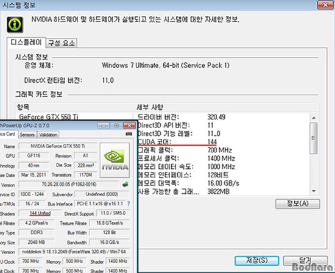
Task: Click 그래픽 클럭 value 700 MHz
Action: [220, 150]
